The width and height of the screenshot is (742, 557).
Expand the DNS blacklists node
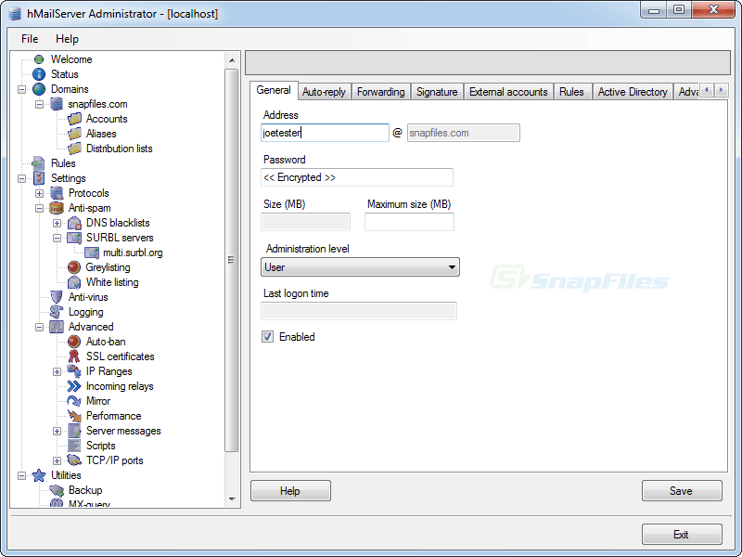pos(57,223)
